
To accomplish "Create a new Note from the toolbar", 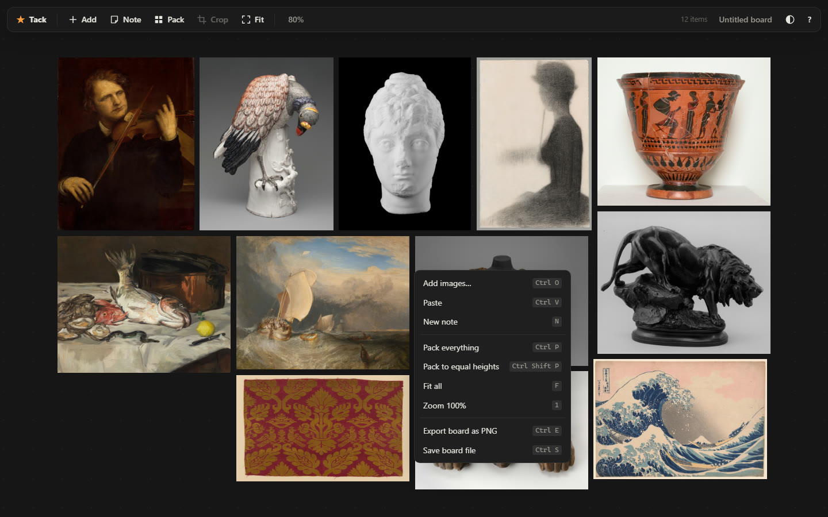I will [x=126, y=20].
